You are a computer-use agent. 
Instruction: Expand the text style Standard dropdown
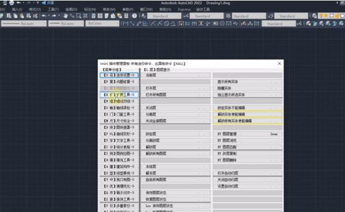164,16
